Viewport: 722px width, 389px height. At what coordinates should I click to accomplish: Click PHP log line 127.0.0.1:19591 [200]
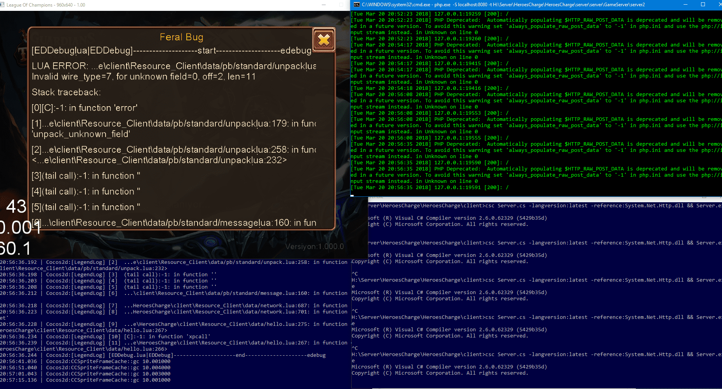click(430, 188)
